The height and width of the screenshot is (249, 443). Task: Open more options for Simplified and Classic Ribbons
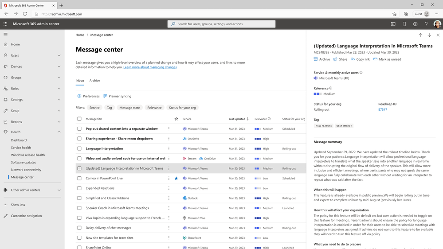point(169,198)
